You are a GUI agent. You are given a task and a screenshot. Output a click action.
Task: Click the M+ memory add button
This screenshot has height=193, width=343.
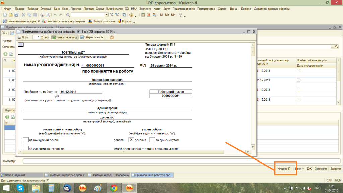click(167, 15)
